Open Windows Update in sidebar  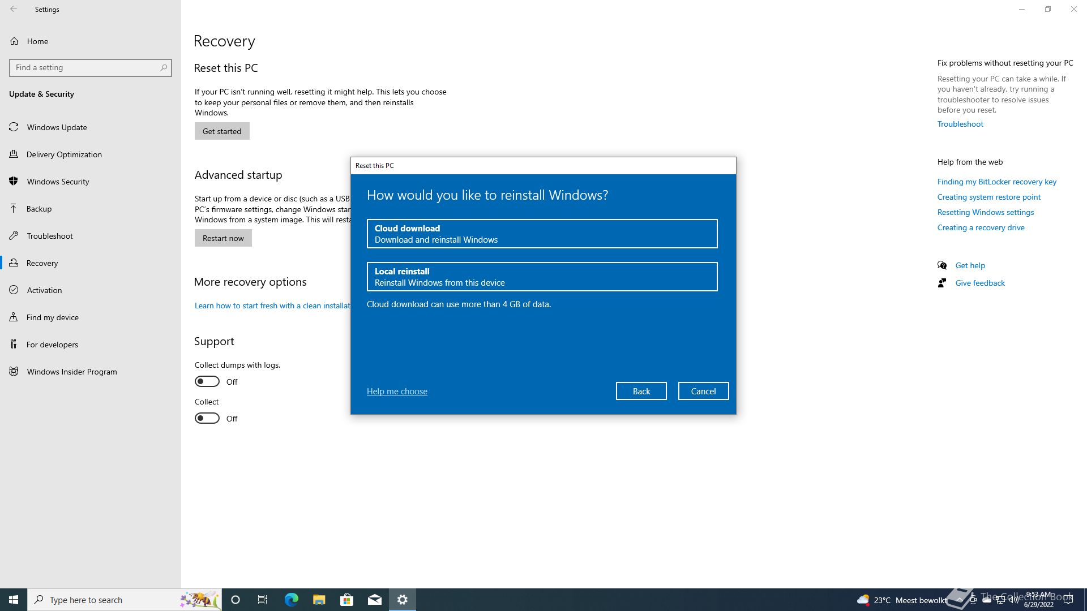(91, 127)
